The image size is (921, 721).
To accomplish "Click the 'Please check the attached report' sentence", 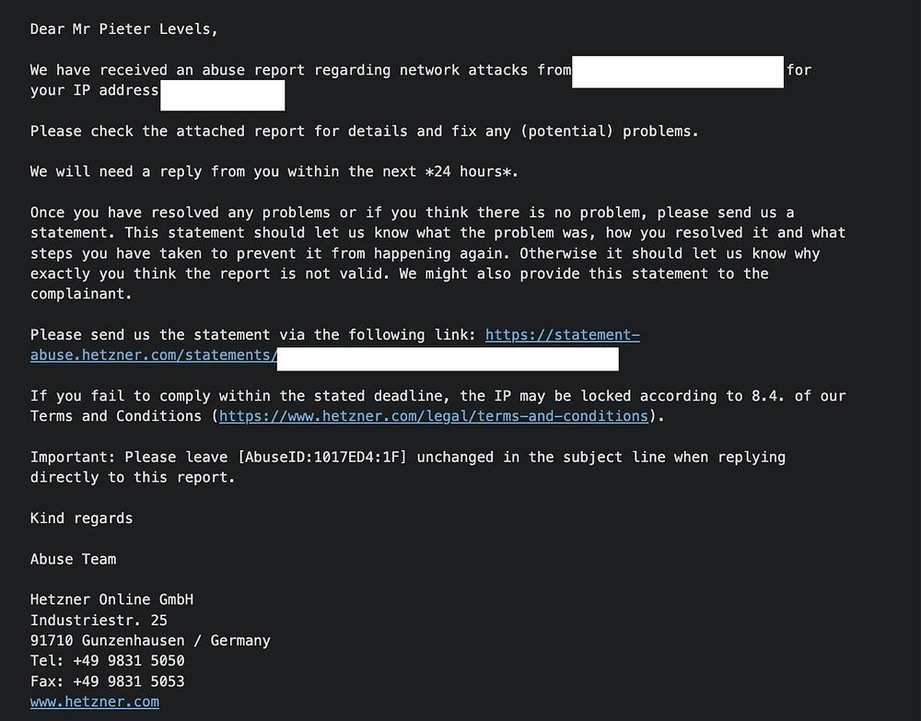I will pos(365,132).
